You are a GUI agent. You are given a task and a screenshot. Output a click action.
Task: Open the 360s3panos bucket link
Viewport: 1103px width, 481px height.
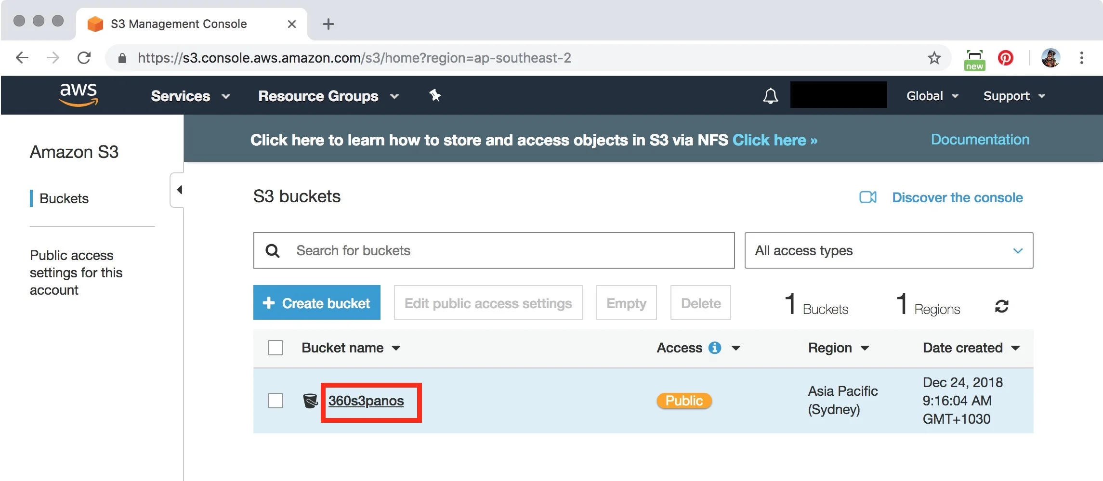click(x=366, y=401)
